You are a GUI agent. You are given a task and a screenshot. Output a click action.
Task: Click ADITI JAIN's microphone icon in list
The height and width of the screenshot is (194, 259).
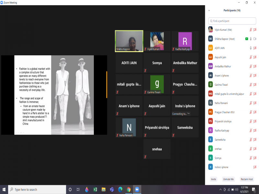[251, 48]
